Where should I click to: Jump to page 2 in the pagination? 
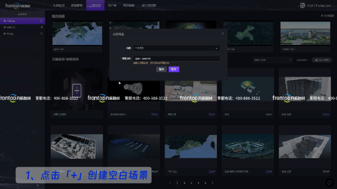[x=184, y=183]
